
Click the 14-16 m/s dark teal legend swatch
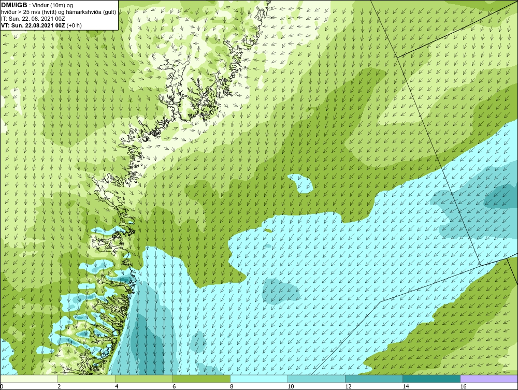pos(431,379)
